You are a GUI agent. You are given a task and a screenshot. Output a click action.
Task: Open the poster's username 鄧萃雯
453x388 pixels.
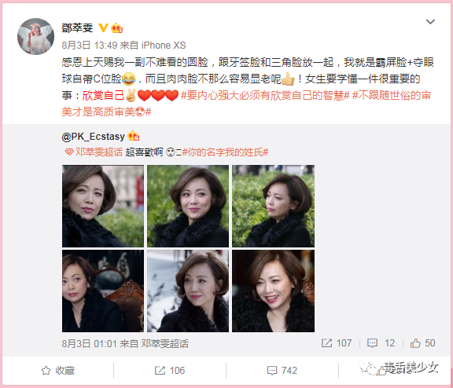pyautogui.click(x=77, y=28)
